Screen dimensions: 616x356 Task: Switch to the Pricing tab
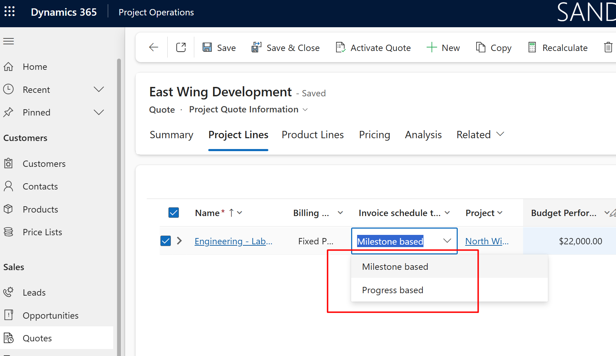374,135
